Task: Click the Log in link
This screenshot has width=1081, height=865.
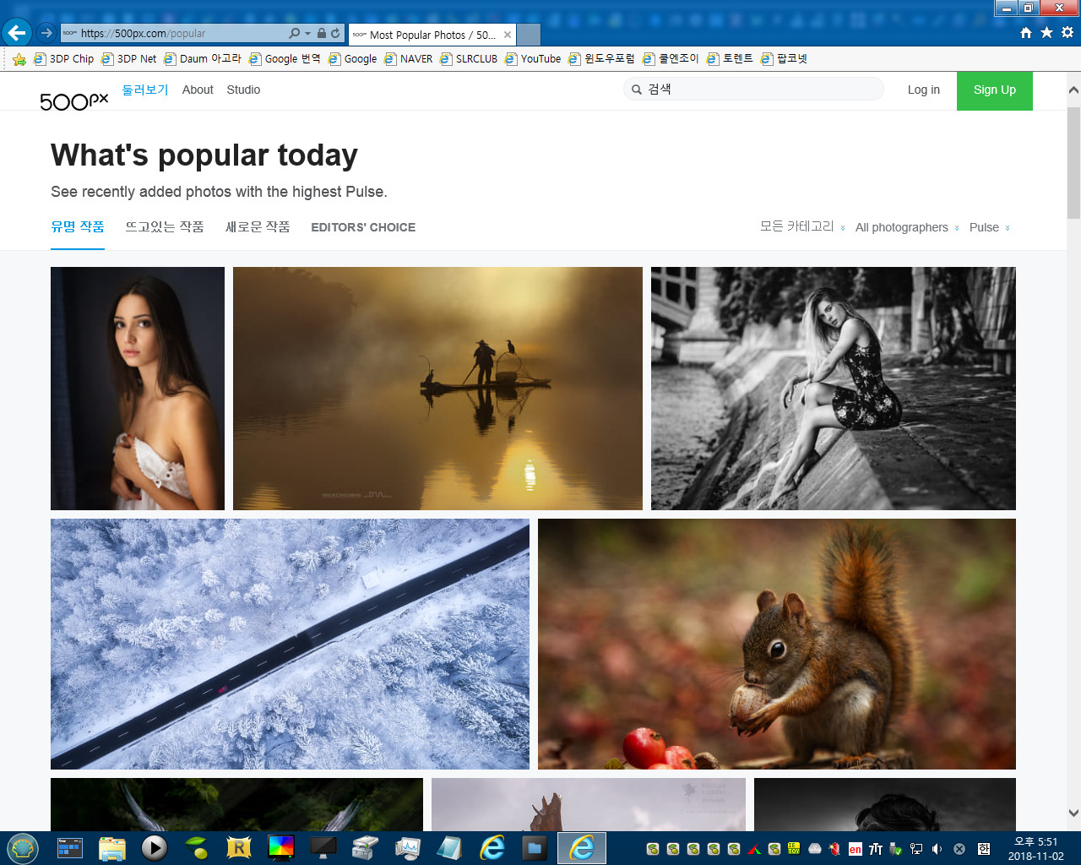Action: point(924,90)
